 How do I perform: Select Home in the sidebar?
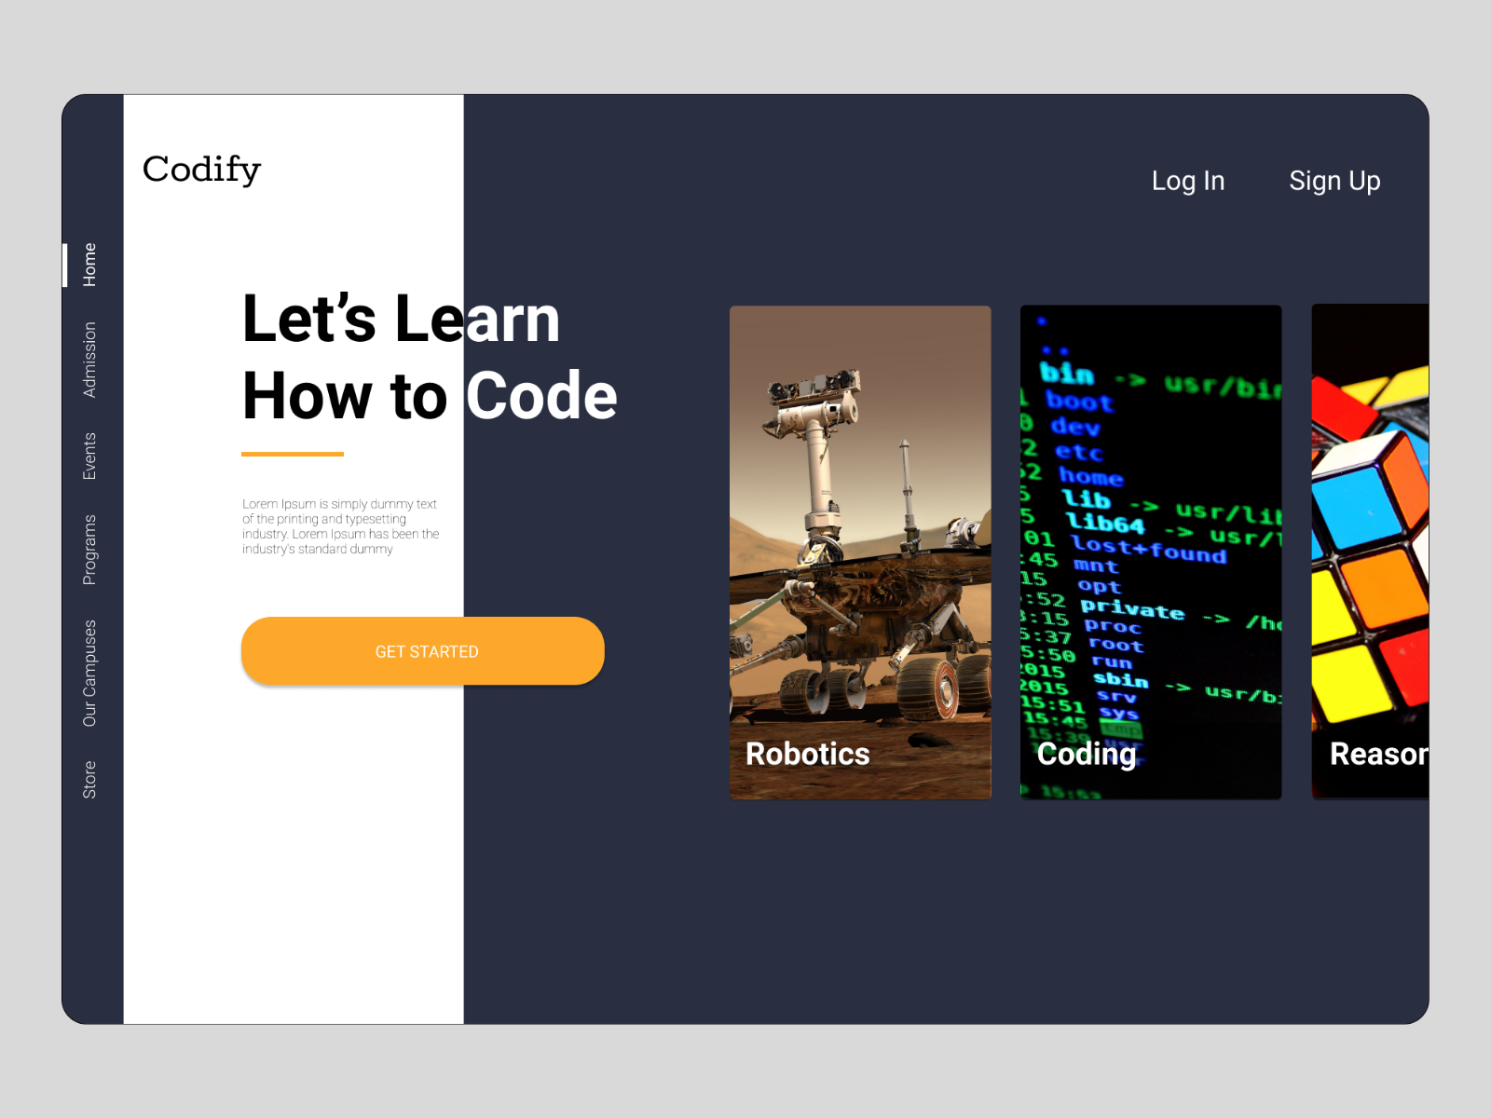[89, 263]
